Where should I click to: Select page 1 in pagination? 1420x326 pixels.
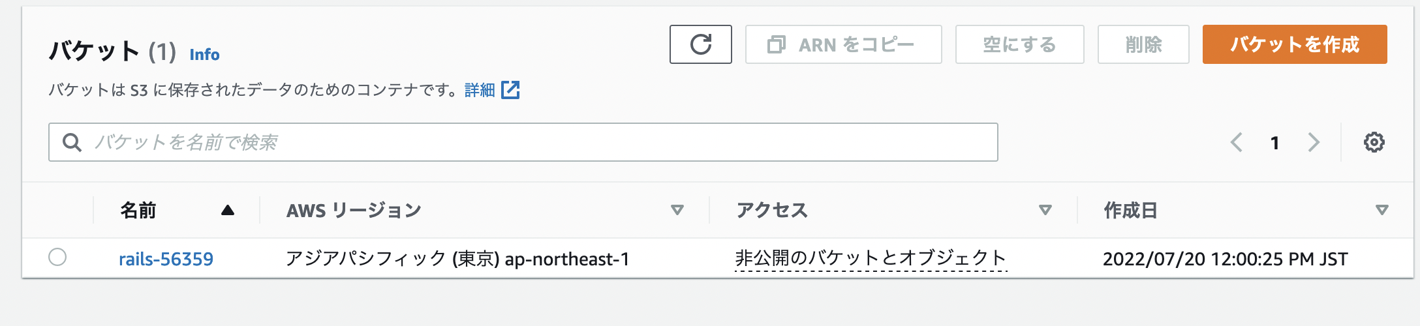point(1274,143)
